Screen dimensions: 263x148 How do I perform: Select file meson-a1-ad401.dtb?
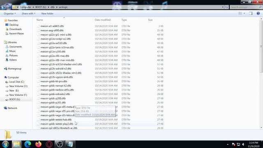point(52,26)
